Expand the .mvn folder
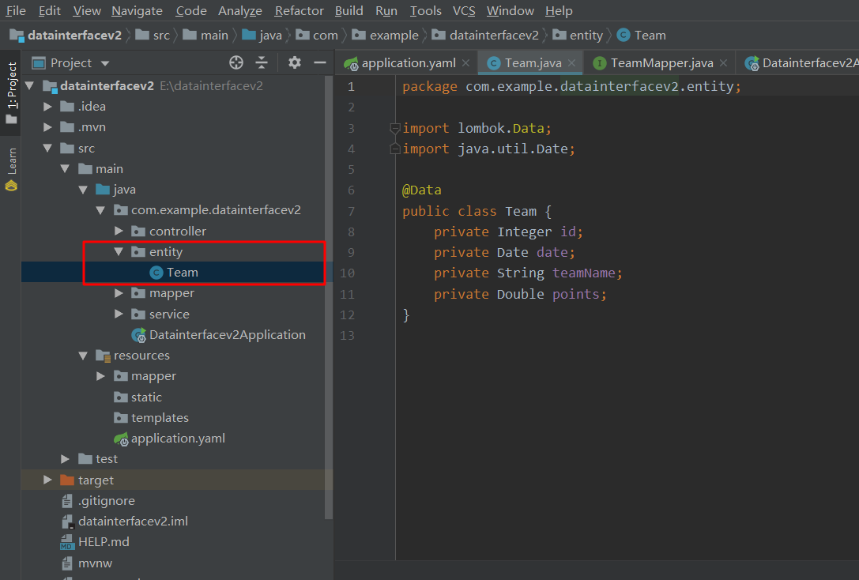 point(47,127)
